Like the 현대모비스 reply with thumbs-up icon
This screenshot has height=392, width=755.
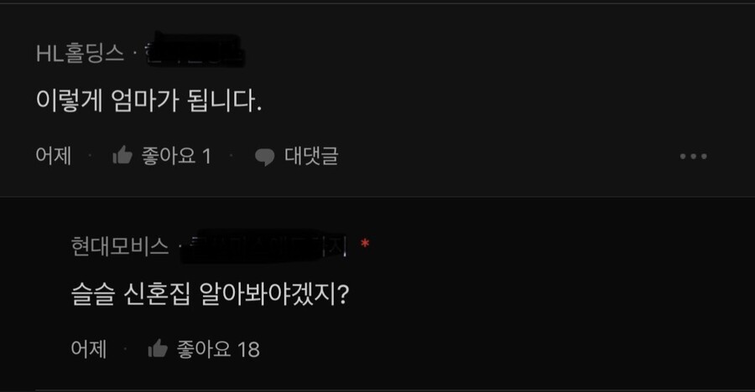click(158, 348)
